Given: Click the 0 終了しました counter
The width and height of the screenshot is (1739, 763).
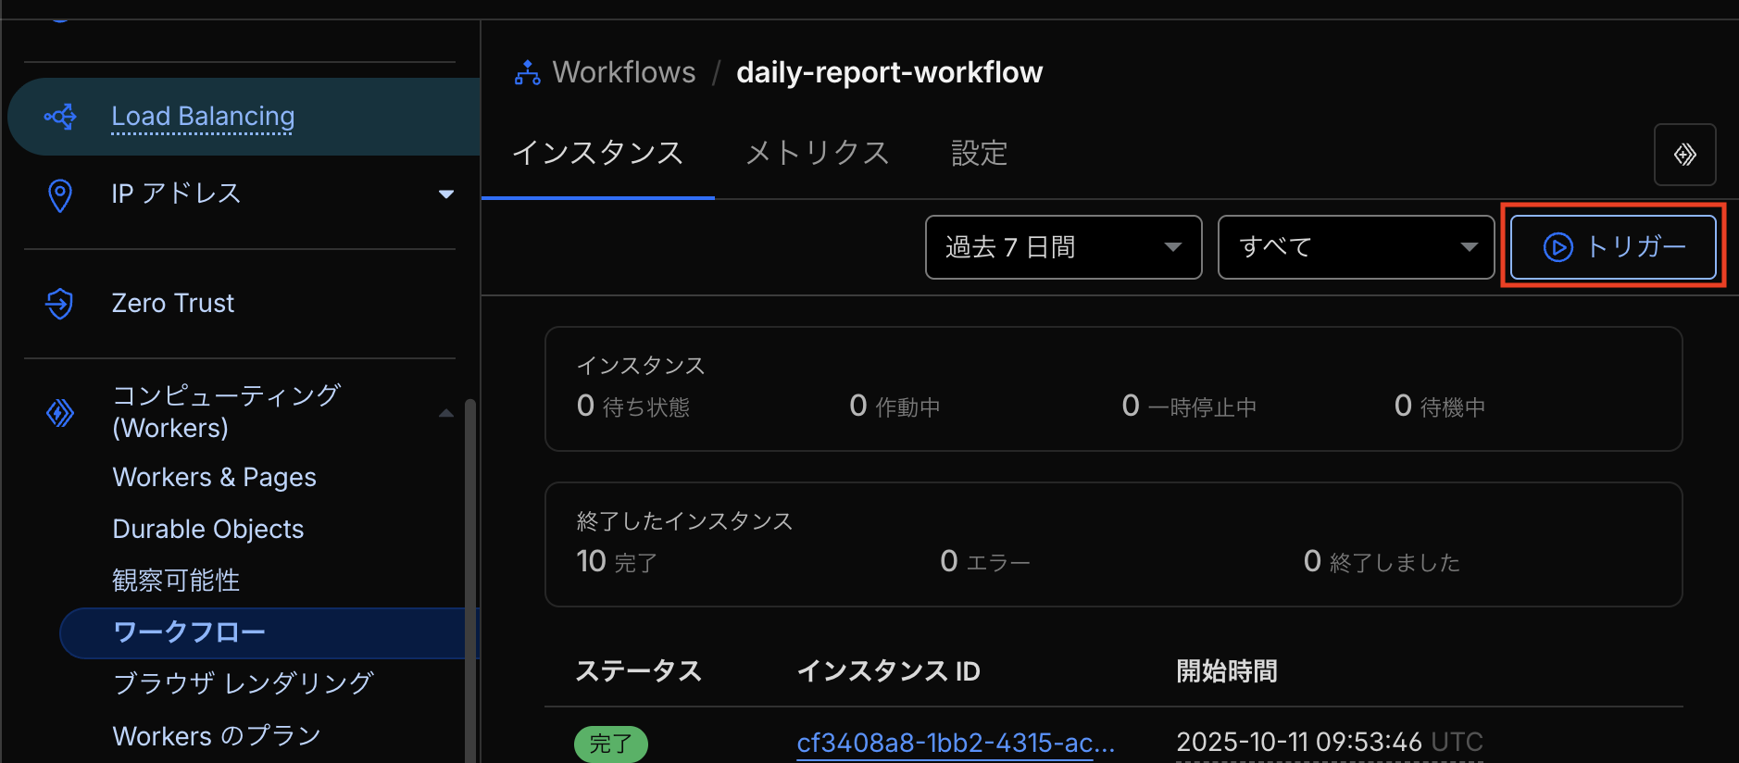Looking at the screenshot, I should [1382, 562].
